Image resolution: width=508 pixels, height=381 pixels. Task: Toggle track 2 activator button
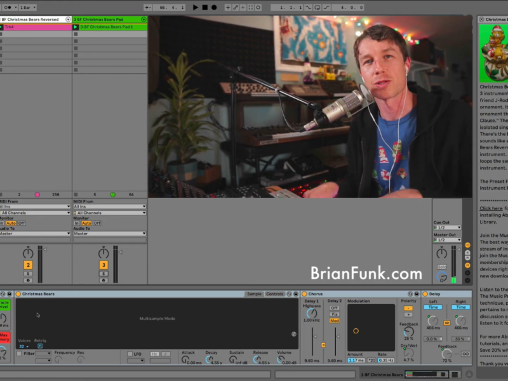click(x=28, y=265)
